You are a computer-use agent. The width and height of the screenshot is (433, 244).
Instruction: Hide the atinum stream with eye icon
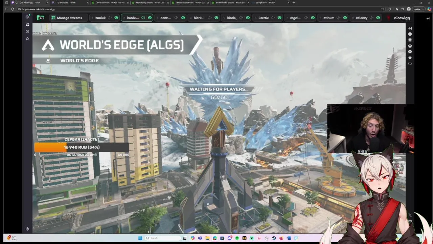click(x=345, y=18)
